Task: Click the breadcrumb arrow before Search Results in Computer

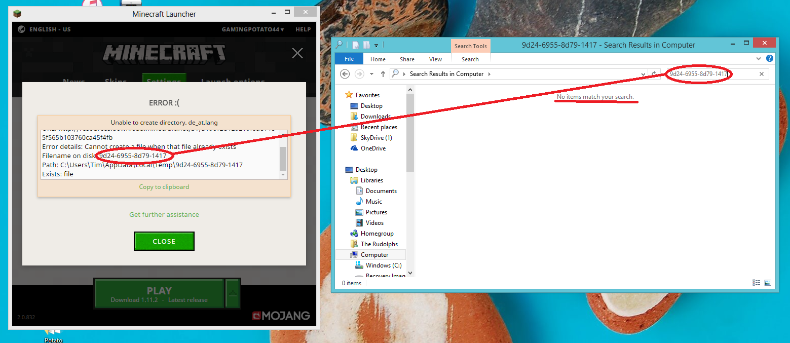Action: coord(404,74)
